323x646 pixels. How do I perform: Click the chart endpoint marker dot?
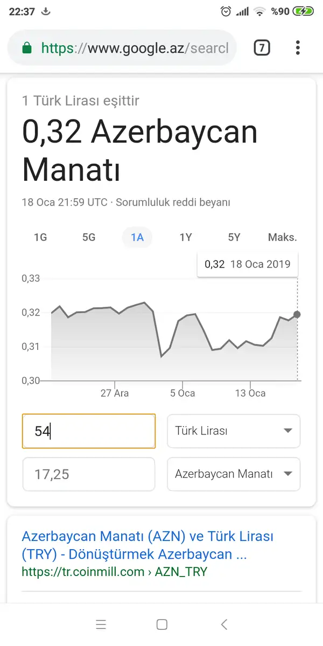[297, 314]
